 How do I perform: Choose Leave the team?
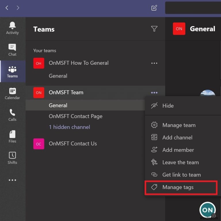coord(183,162)
